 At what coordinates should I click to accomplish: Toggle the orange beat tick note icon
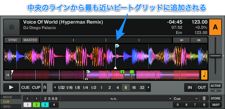pyautogui.click(x=204, y=75)
